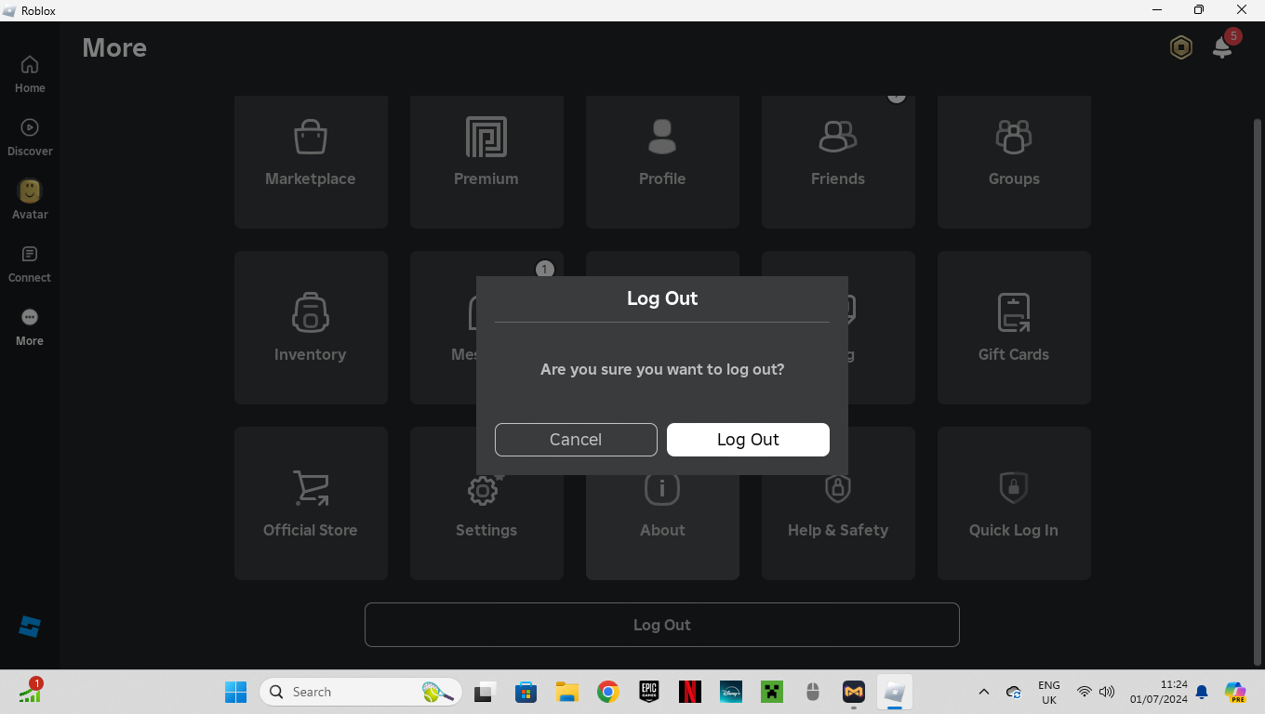Screen dimensions: 1265x714
Task: Launch Epic Games from the taskbar
Action: (649, 692)
